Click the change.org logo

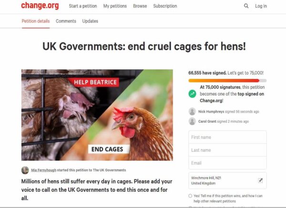(40, 5)
